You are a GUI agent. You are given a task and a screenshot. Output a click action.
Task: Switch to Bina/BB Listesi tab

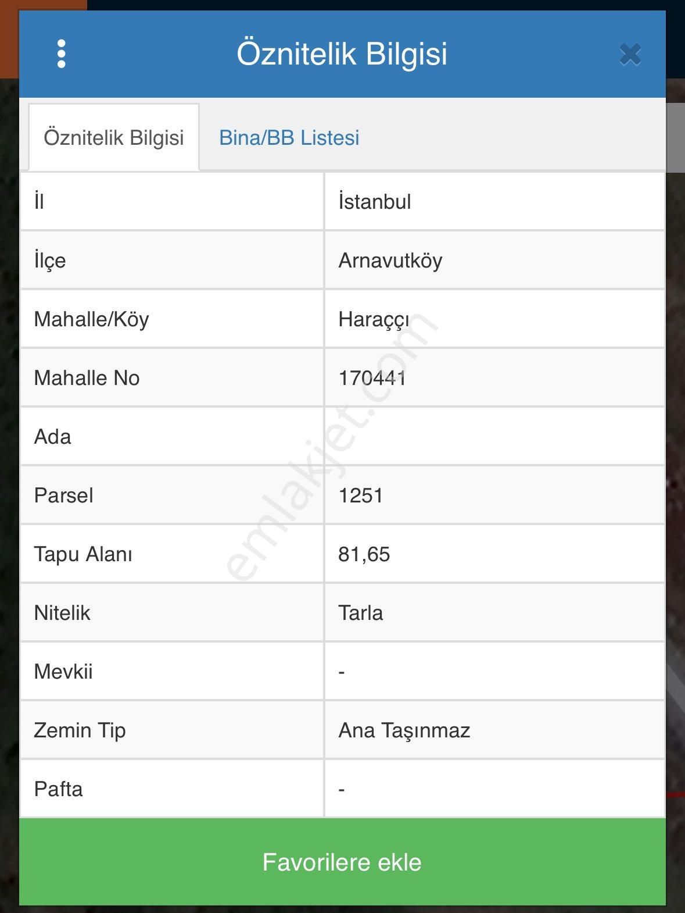[x=289, y=138]
